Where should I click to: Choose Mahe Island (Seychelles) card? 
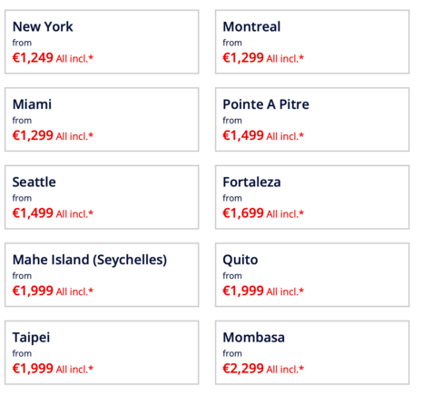[x=102, y=275]
